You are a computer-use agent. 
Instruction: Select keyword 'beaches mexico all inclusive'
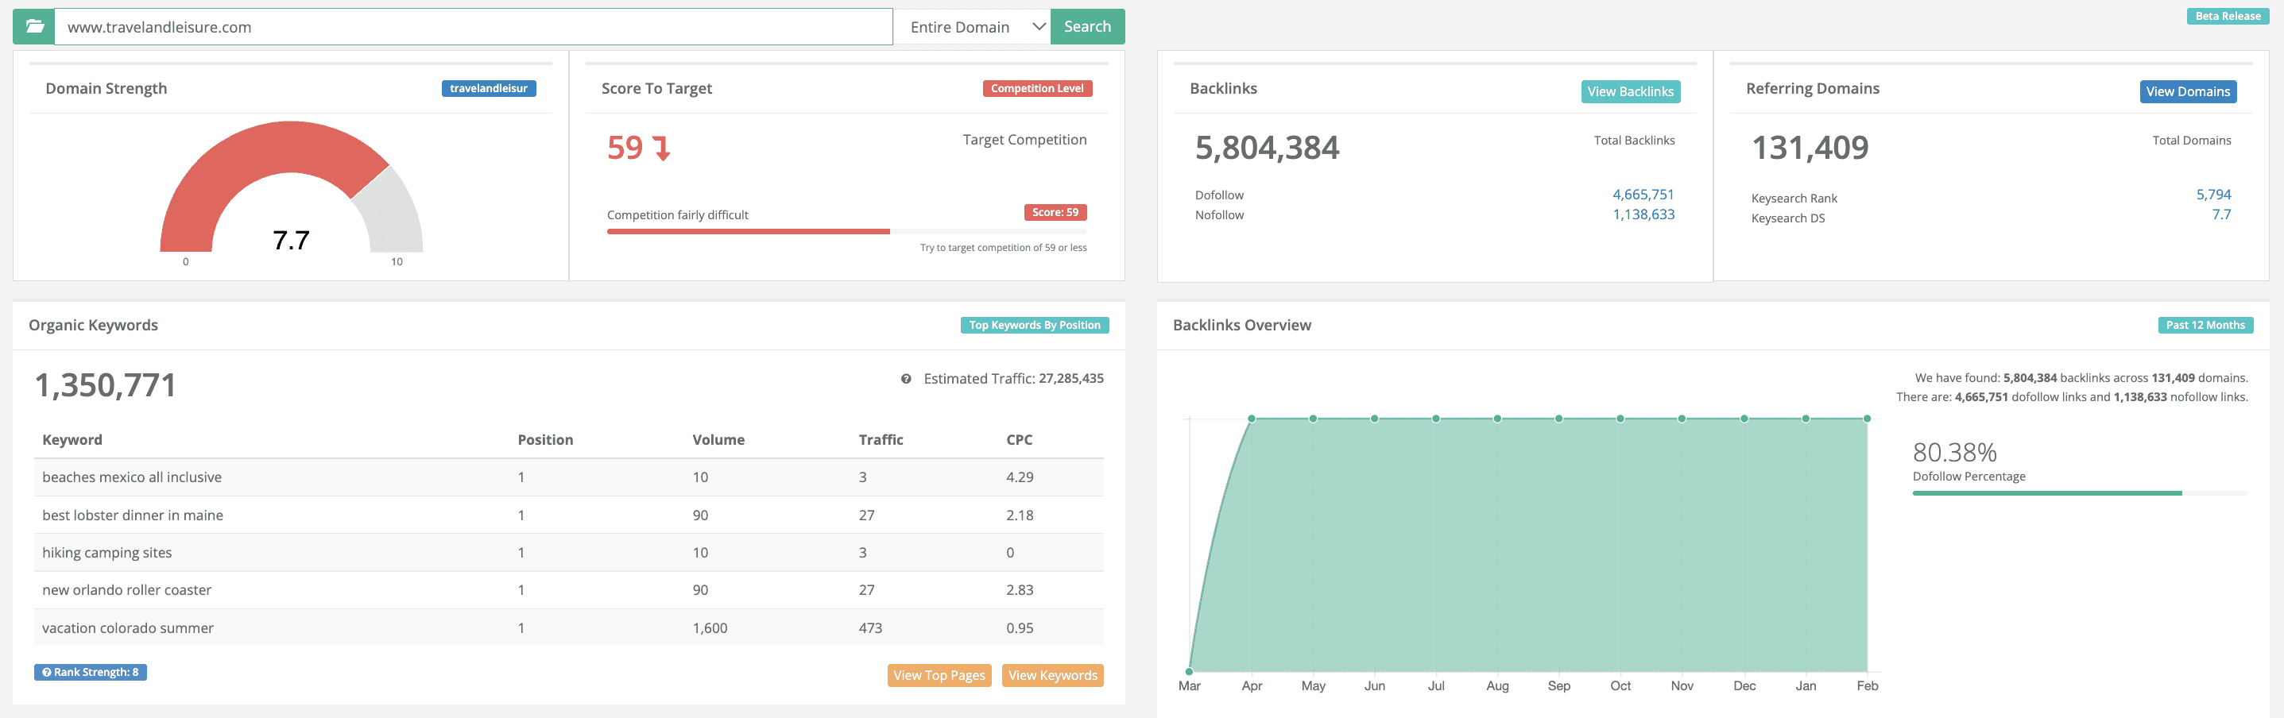(132, 477)
